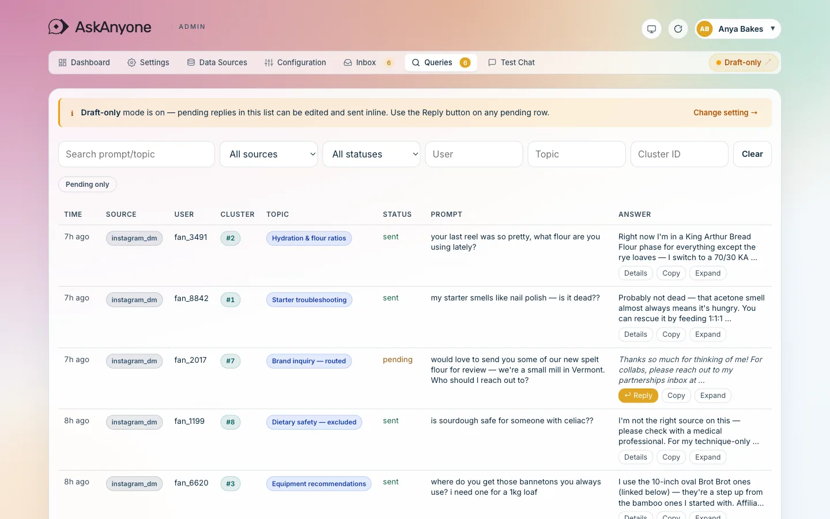This screenshot has width=830, height=519.
Task: Select the Queries tab
Action: 441,62
